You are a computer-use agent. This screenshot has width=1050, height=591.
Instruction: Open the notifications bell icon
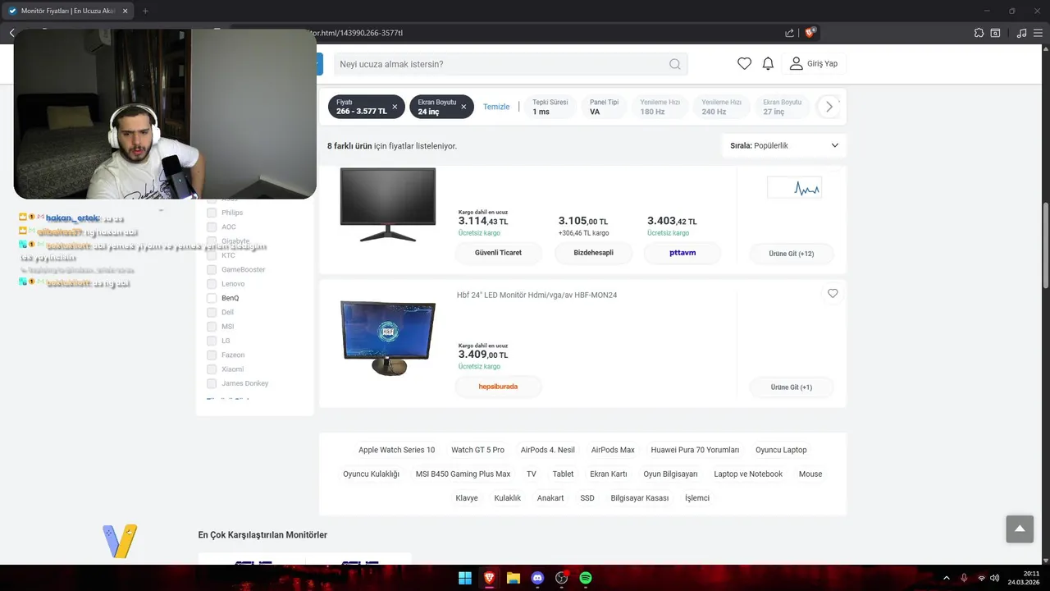point(768,64)
